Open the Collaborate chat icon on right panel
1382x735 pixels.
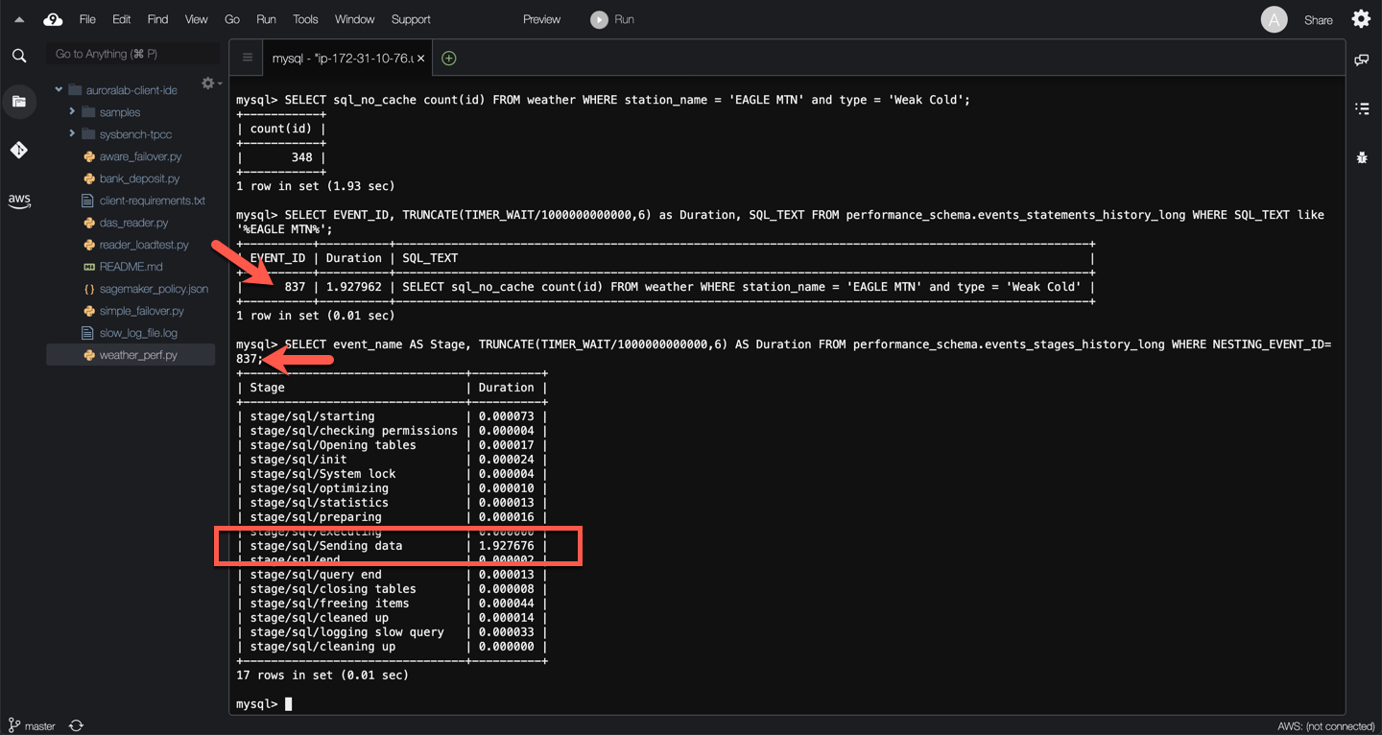[x=1362, y=59]
